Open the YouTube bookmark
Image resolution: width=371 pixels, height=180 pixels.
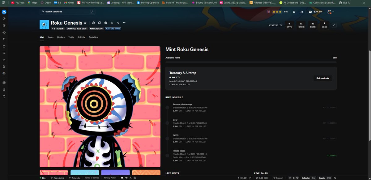pyautogui.click(x=18, y=2)
